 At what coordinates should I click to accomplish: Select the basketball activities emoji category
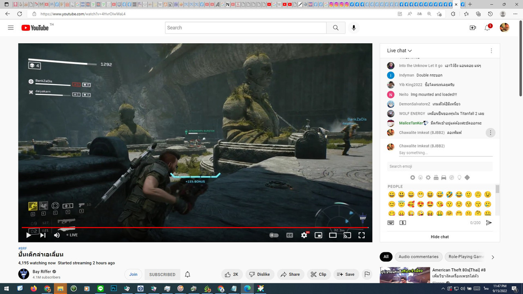pyautogui.click(x=451, y=178)
